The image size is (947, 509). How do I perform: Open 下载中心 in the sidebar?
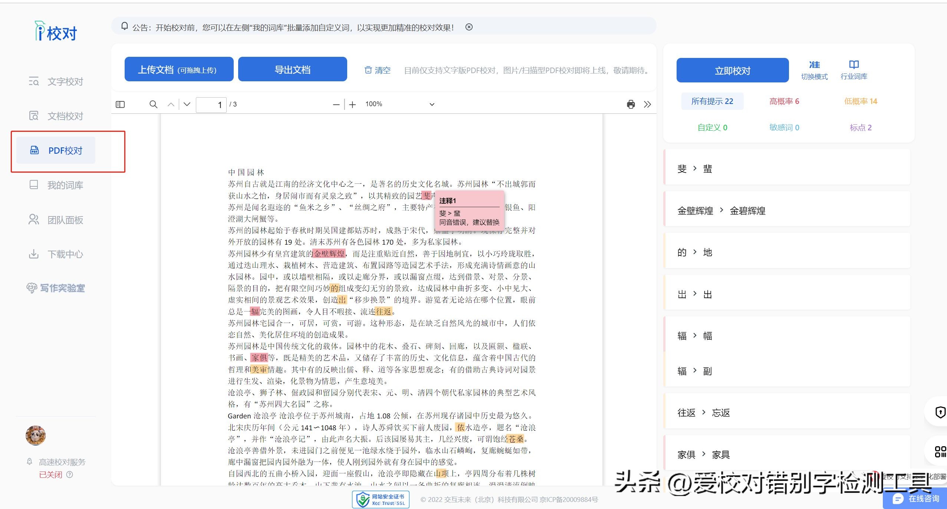tap(56, 254)
